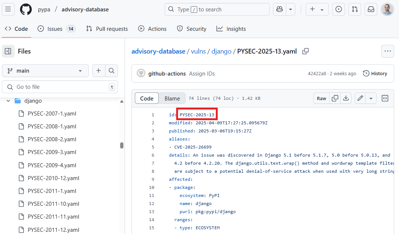
Task: Download the raw YAML file icon
Action: pos(346,98)
